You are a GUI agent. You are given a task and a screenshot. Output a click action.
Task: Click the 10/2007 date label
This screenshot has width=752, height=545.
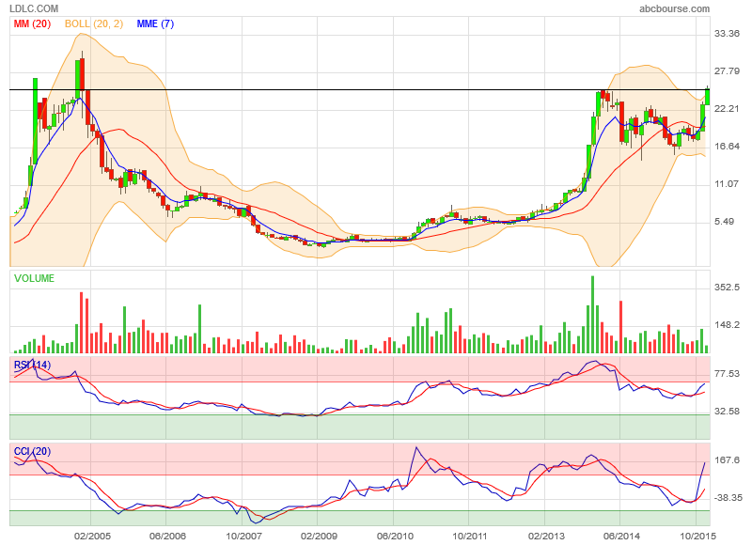(243, 536)
